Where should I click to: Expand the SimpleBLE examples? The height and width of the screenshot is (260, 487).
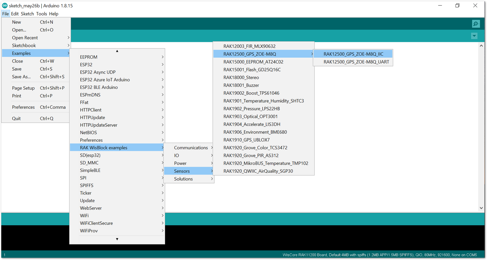tap(117, 170)
